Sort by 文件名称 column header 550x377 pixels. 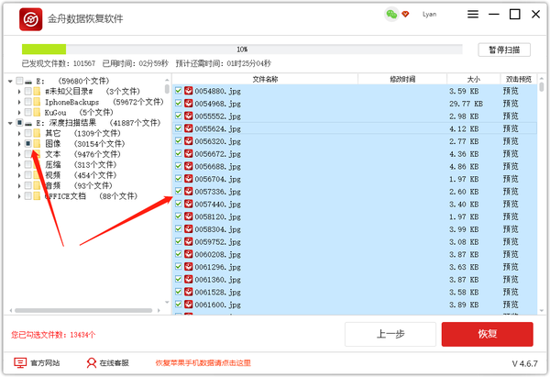264,79
